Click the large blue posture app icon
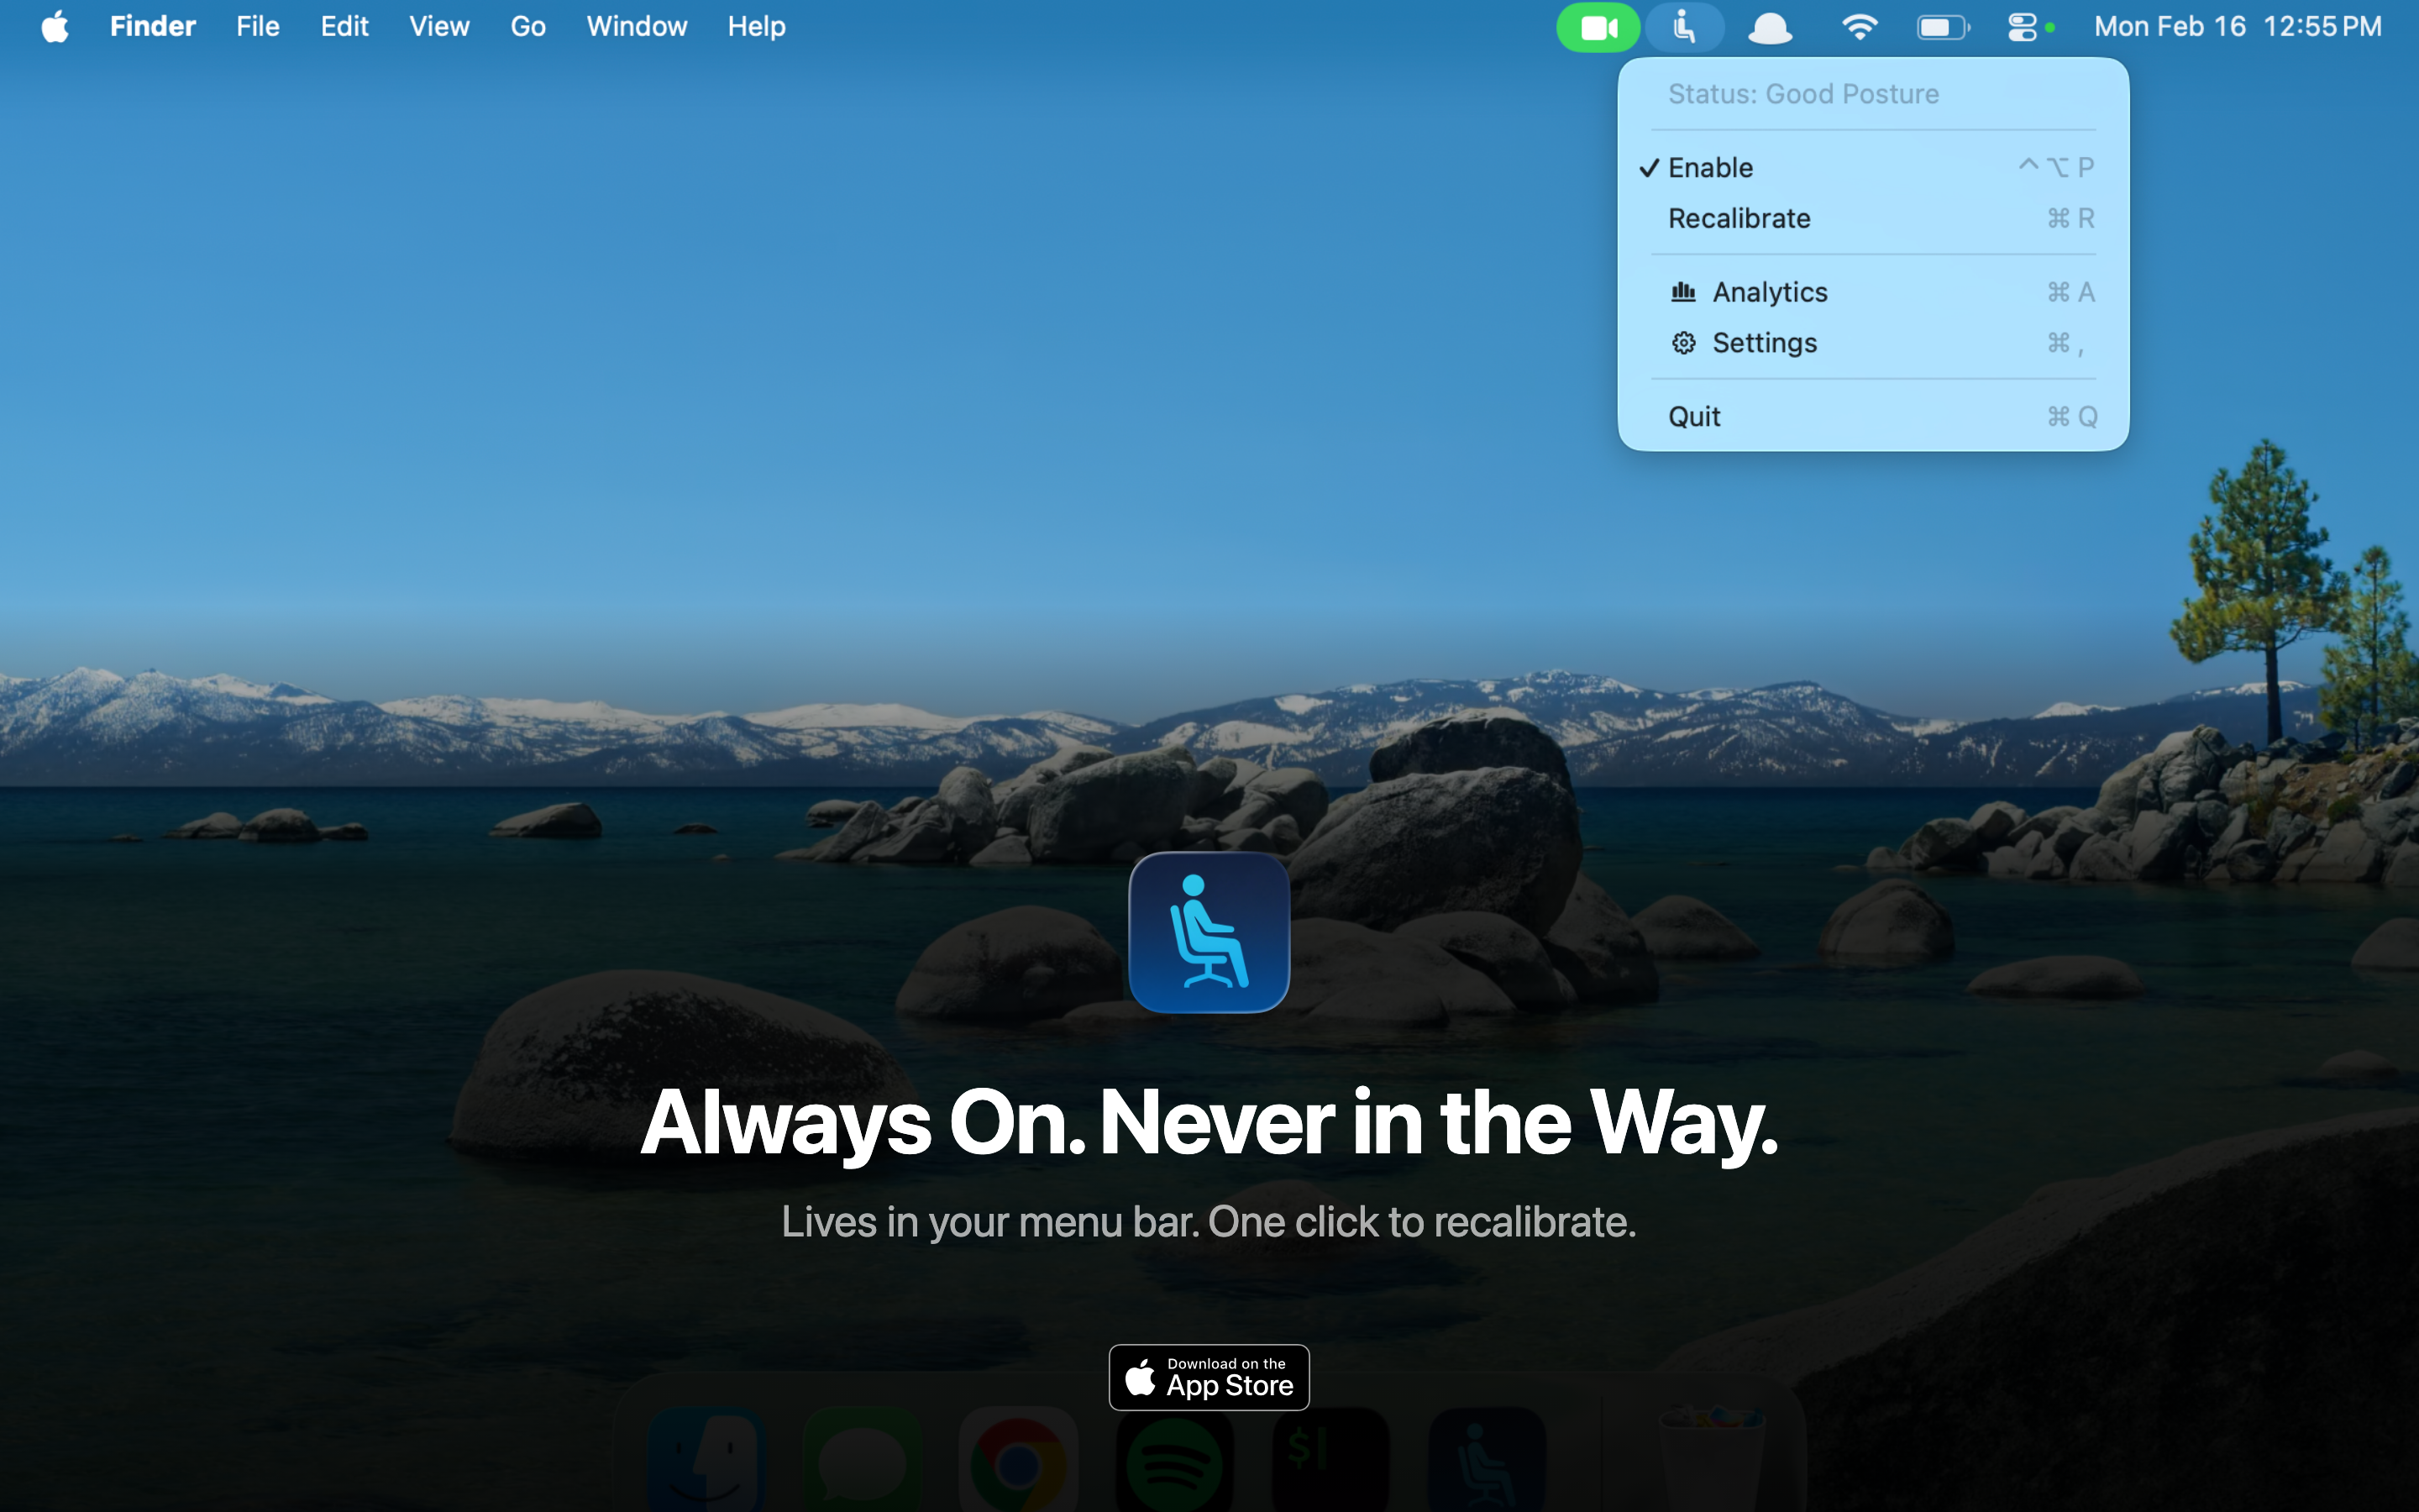 pyautogui.click(x=1209, y=932)
